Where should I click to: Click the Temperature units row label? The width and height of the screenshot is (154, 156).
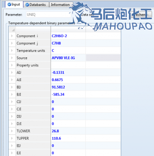pyautogui.click(x=33, y=51)
